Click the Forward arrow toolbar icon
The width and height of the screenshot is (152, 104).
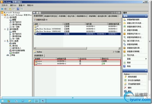[x=5, y=9]
